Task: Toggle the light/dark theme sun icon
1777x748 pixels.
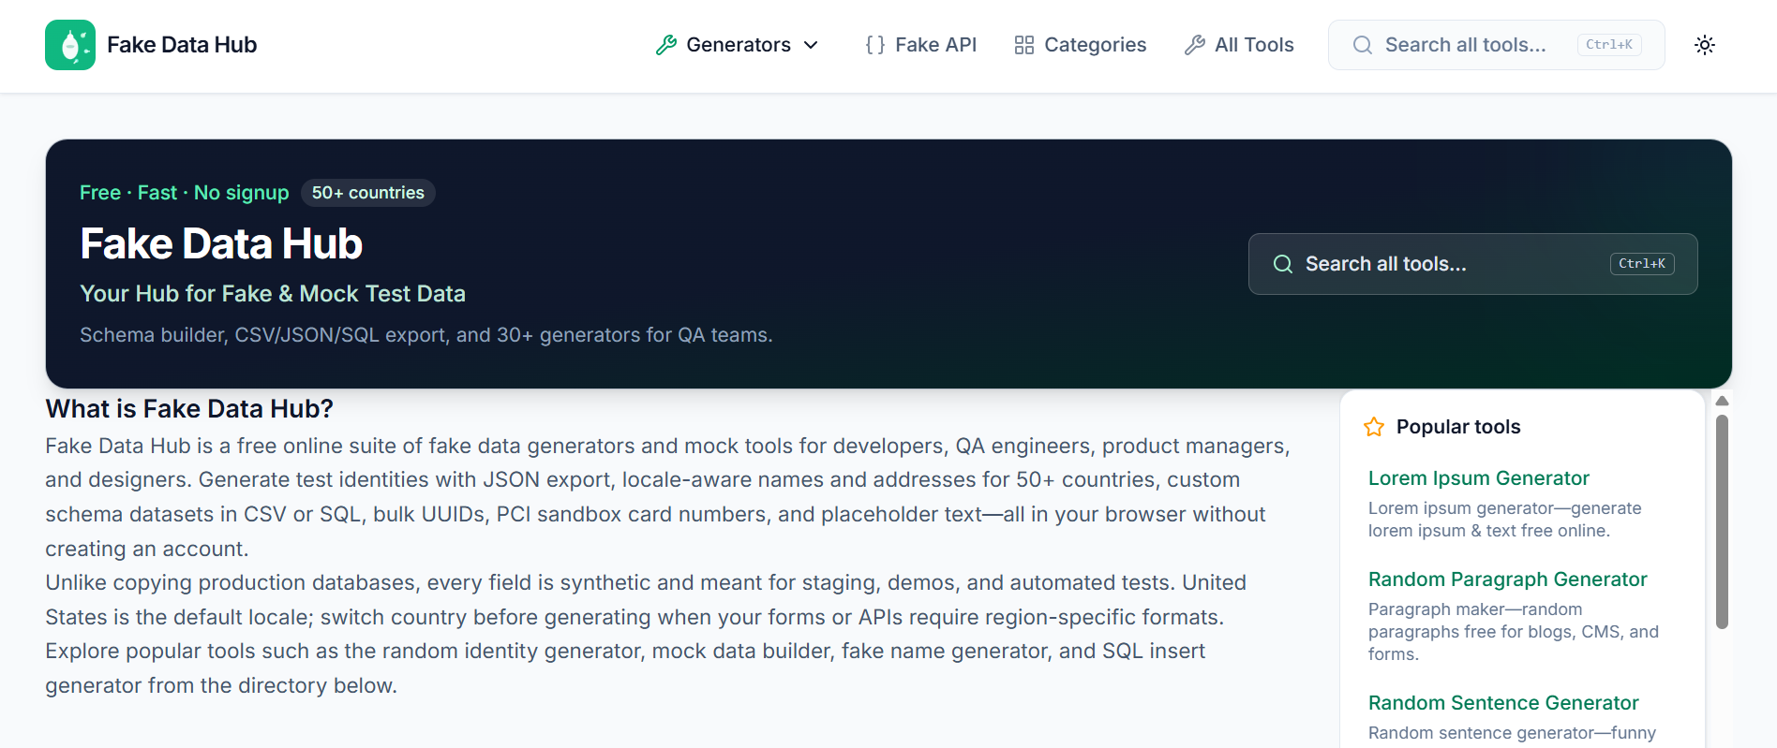Action: pyautogui.click(x=1705, y=45)
